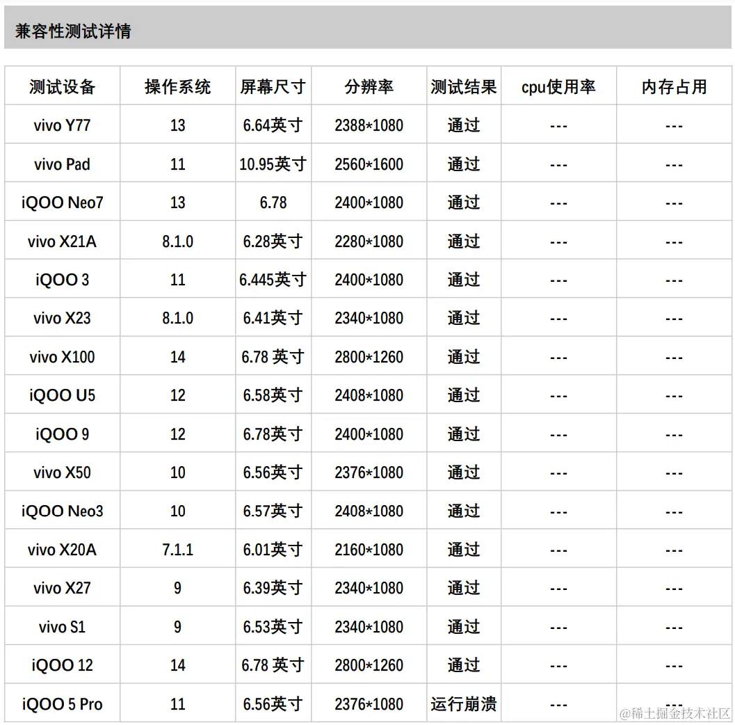Click the iQOO 12 device cell
This screenshot has width=735, height=725.
click(x=63, y=665)
